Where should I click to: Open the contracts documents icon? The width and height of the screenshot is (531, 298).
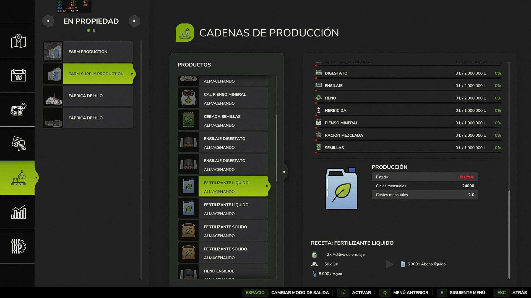[18, 143]
